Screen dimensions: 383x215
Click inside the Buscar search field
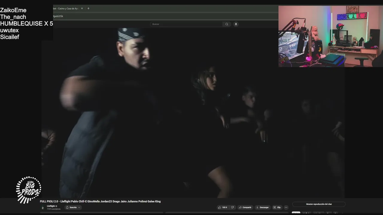pos(186,24)
